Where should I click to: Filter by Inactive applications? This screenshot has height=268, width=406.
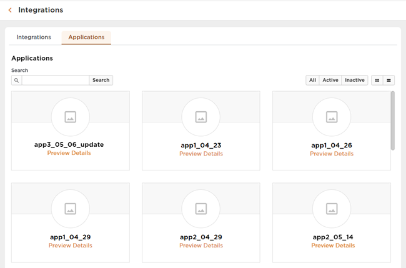(x=355, y=80)
